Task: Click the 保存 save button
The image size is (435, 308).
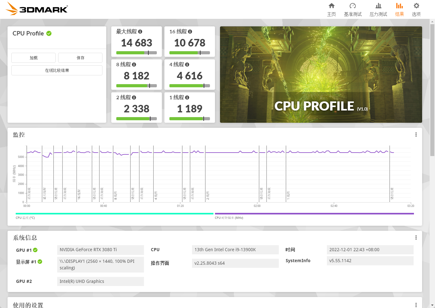Action: click(80, 58)
